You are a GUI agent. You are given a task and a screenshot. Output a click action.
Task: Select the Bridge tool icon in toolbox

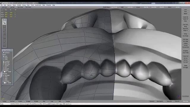(x=4, y=34)
